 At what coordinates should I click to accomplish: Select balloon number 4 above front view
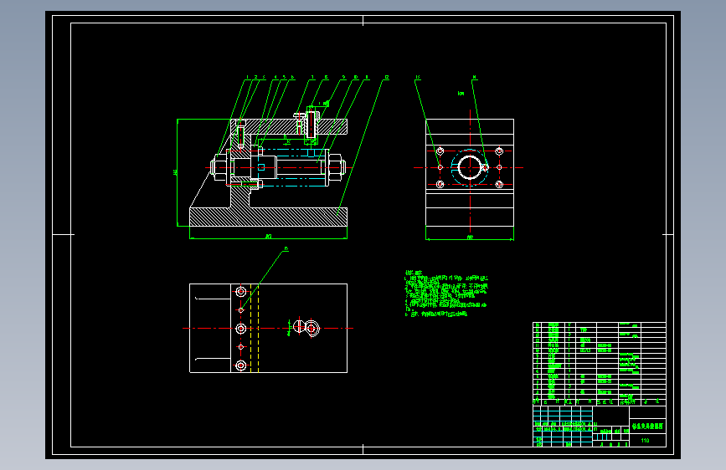coord(275,77)
